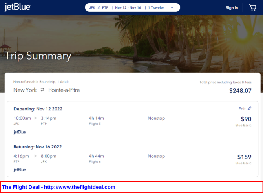
Task: Click jetBlue carrier logo under returning flight
Action: pos(20,170)
